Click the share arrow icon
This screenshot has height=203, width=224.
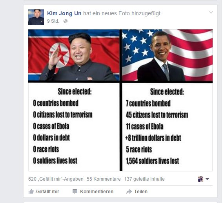coord(129,191)
